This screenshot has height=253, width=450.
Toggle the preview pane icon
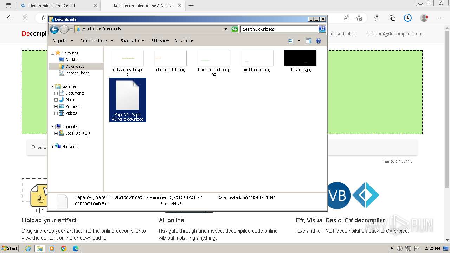click(x=309, y=41)
